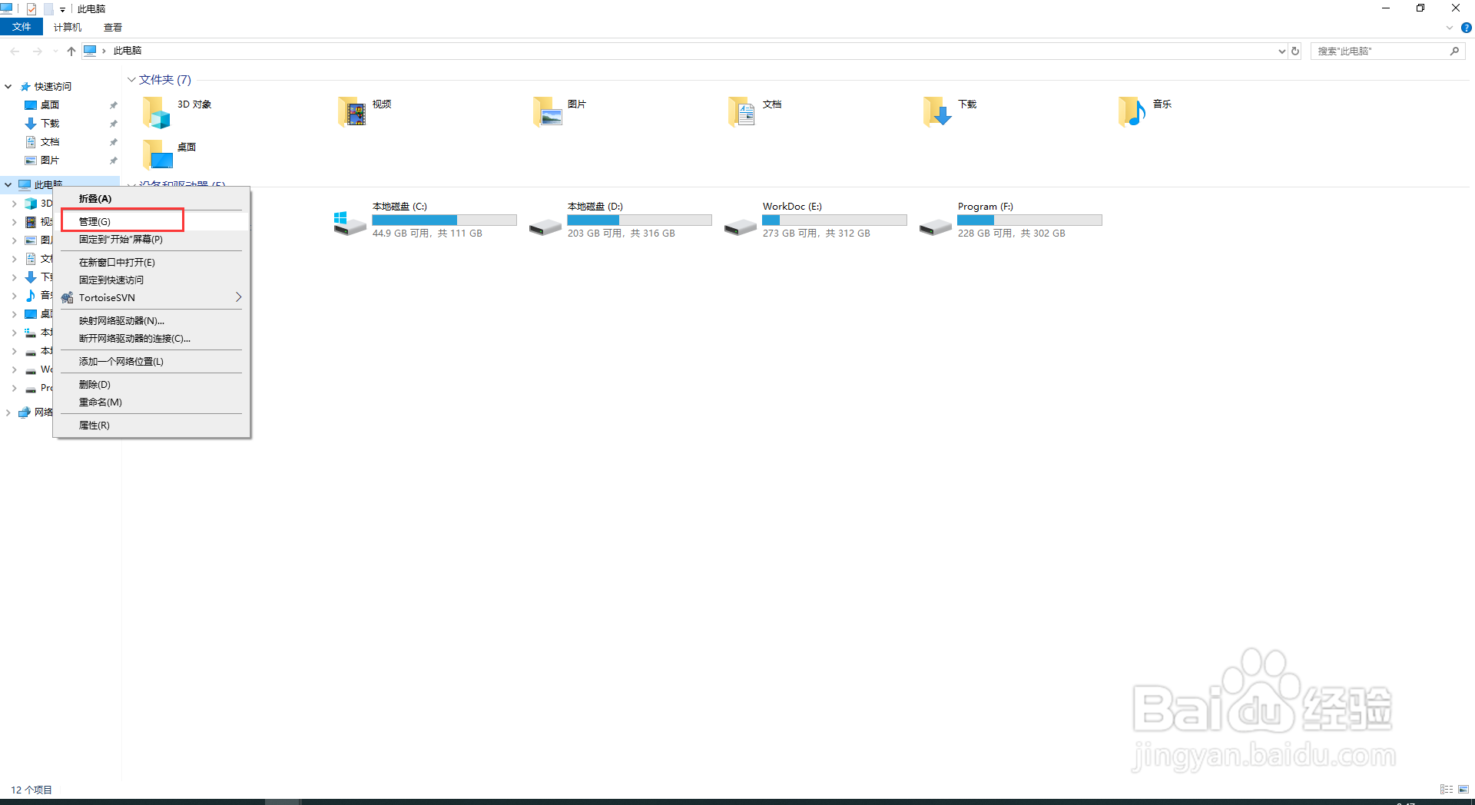The width and height of the screenshot is (1475, 805).
Task: Click the 此电脑 computer icon in sidebar
Action: (x=25, y=184)
